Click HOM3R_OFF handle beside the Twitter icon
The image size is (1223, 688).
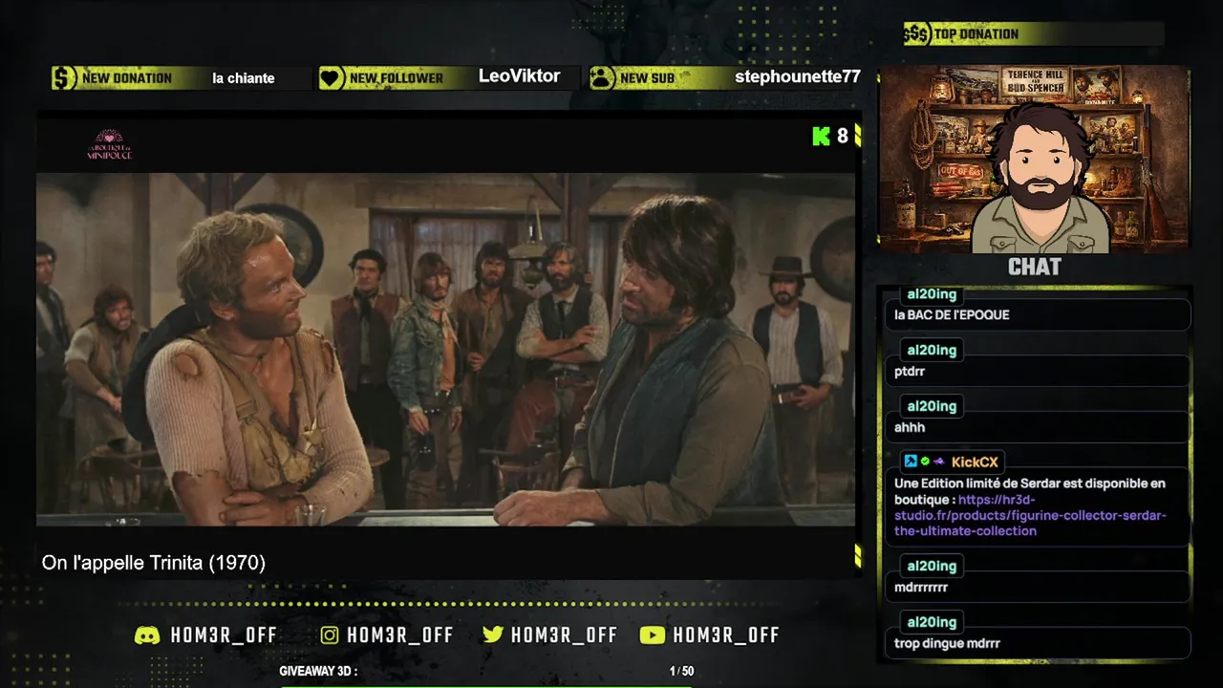(x=565, y=635)
